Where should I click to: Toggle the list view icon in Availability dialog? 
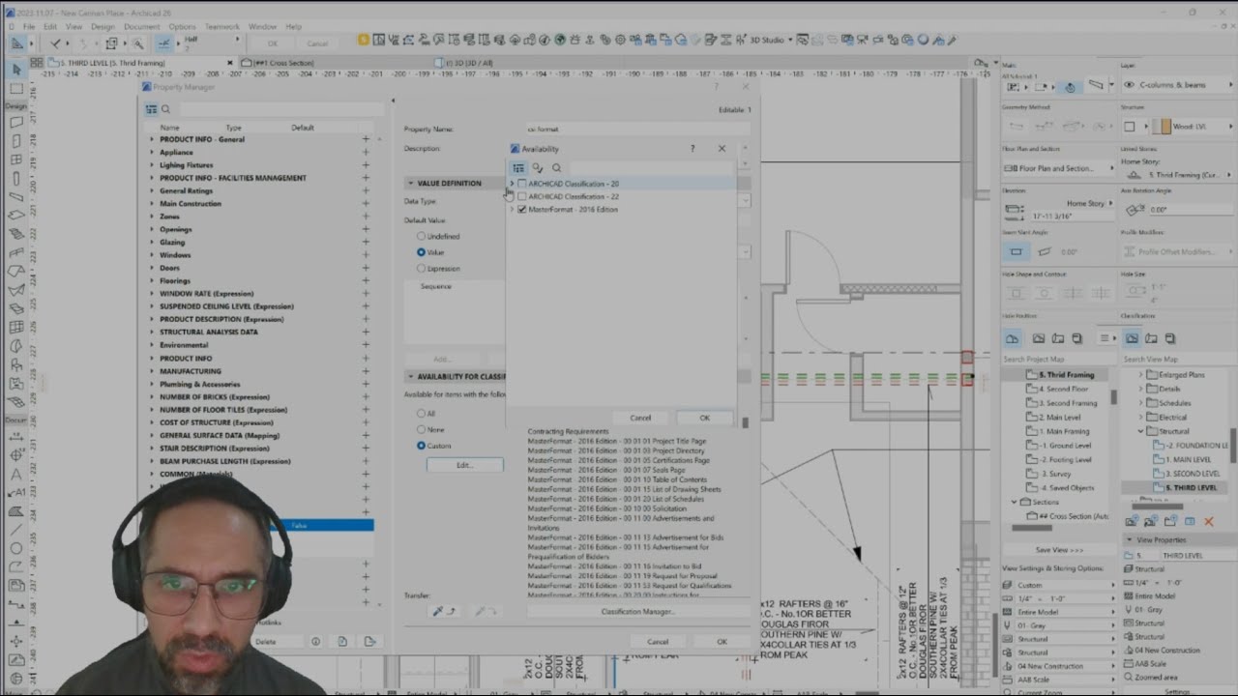[x=518, y=168]
